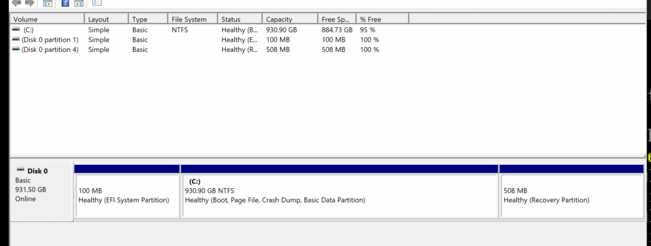Screen dimensions: 651x246
Task: Click the 508 MB capacity cell in the list
Action: click(278, 49)
